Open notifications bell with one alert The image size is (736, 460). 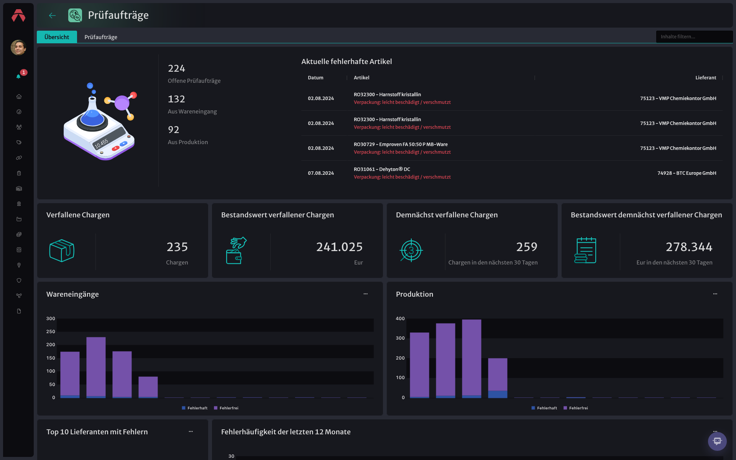(x=19, y=76)
